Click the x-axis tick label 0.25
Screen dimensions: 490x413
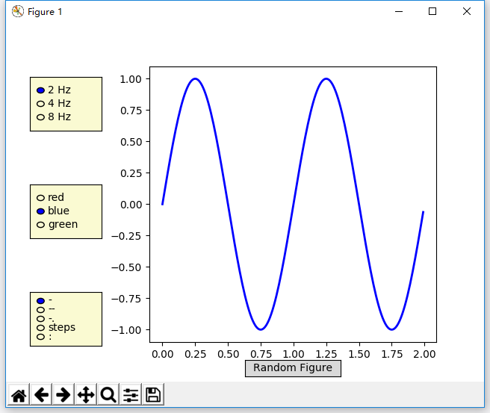click(195, 354)
